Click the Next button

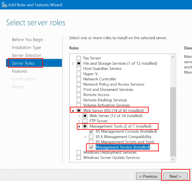(175, 176)
